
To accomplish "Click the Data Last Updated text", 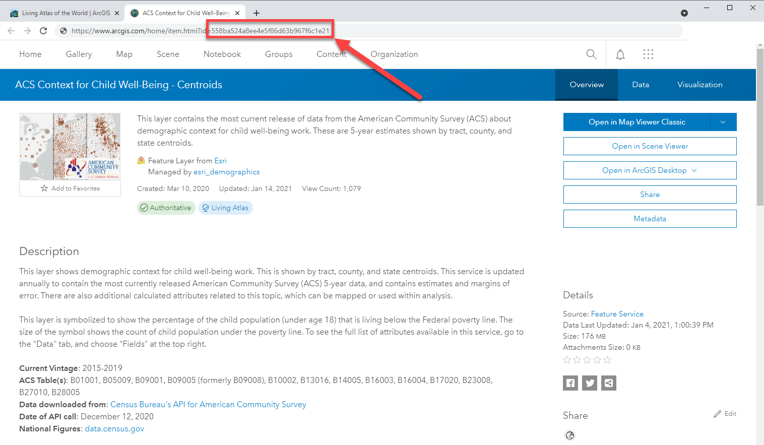I will tap(638, 325).
